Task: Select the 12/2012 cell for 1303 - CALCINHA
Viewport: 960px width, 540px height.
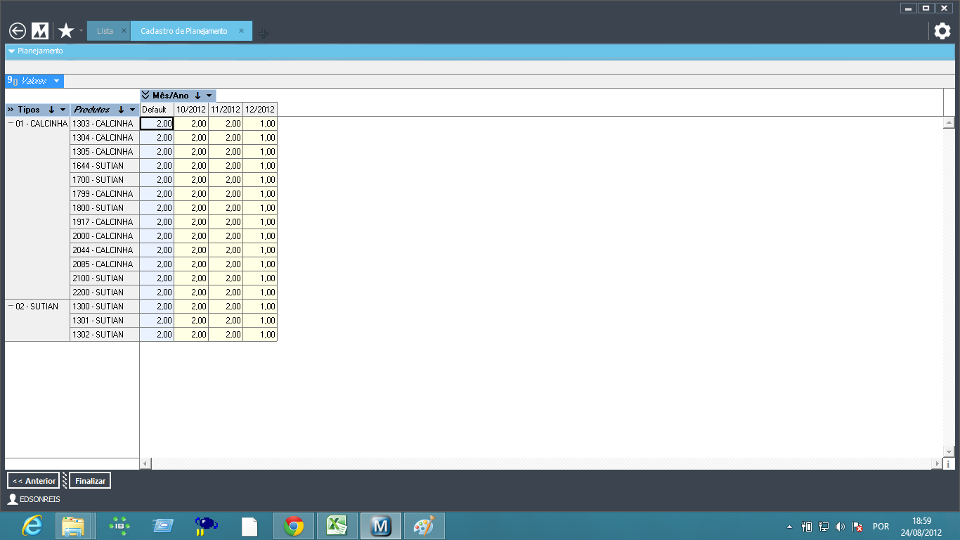Action: point(260,124)
